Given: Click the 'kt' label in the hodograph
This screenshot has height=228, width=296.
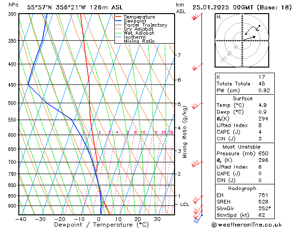Looking at the screenshot, I should pyautogui.click(x=218, y=17).
